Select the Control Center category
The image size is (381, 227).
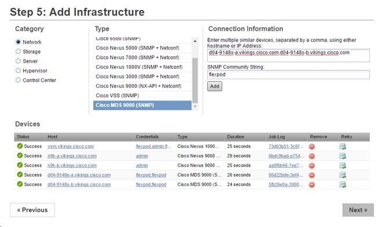[x=18, y=80]
